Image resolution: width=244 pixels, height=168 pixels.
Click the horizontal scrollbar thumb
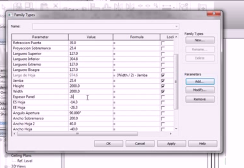point(77,134)
